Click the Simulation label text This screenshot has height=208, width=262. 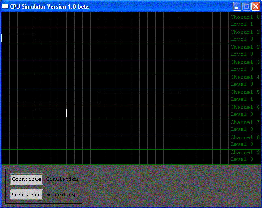[x=62, y=179]
